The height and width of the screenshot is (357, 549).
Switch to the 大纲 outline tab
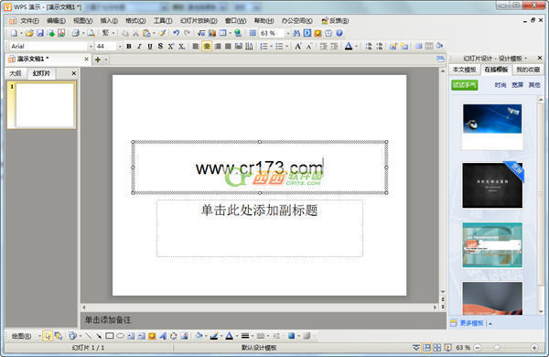tap(16, 73)
